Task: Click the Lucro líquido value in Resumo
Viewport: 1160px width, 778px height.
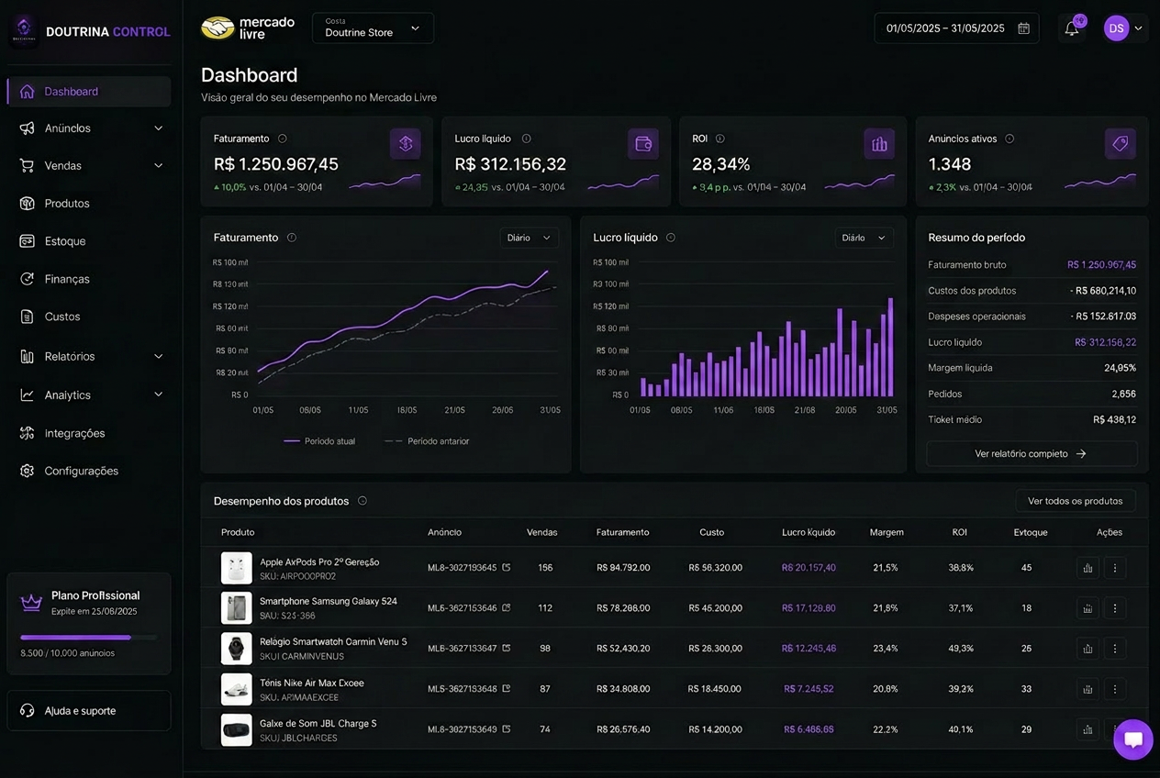Action: coord(1105,342)
